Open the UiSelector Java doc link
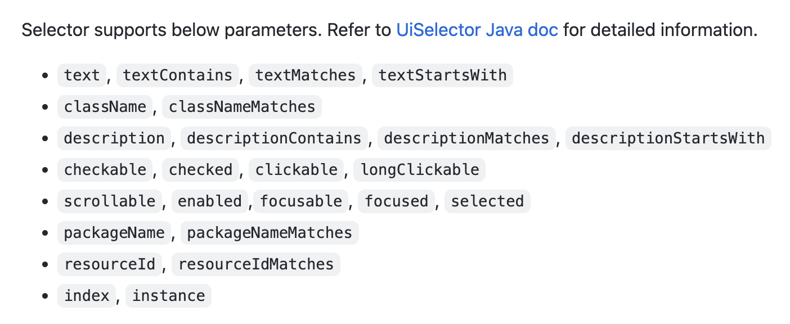Image resolution: width=790 pixels, height=324 pixels. 477,30
